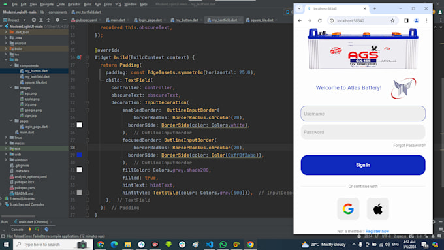Image resolution: width=444 pixels, height=250 pixels.
Task: Fold the code block at line 17
Action: point(87,65)
